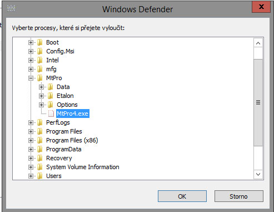This screenshot has width=274, height=212.
Task: Select the PerfLogs folder label
Action: click(58, 122)
